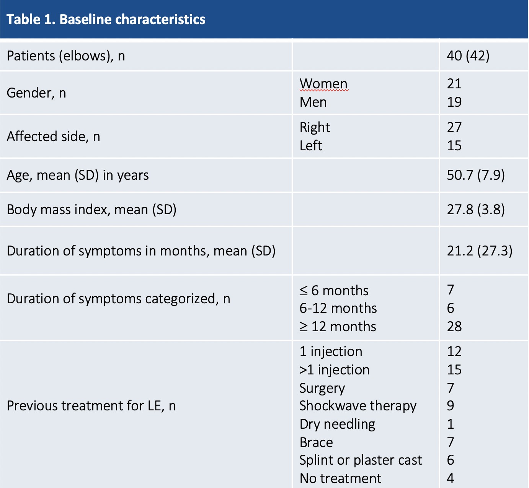The height and width of the screenshot is (488, 529).
Task: Select the "Right" affected side entry
Action: click(x=315, y=127)
